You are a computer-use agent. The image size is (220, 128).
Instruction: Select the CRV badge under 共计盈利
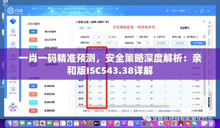(33, 32)
